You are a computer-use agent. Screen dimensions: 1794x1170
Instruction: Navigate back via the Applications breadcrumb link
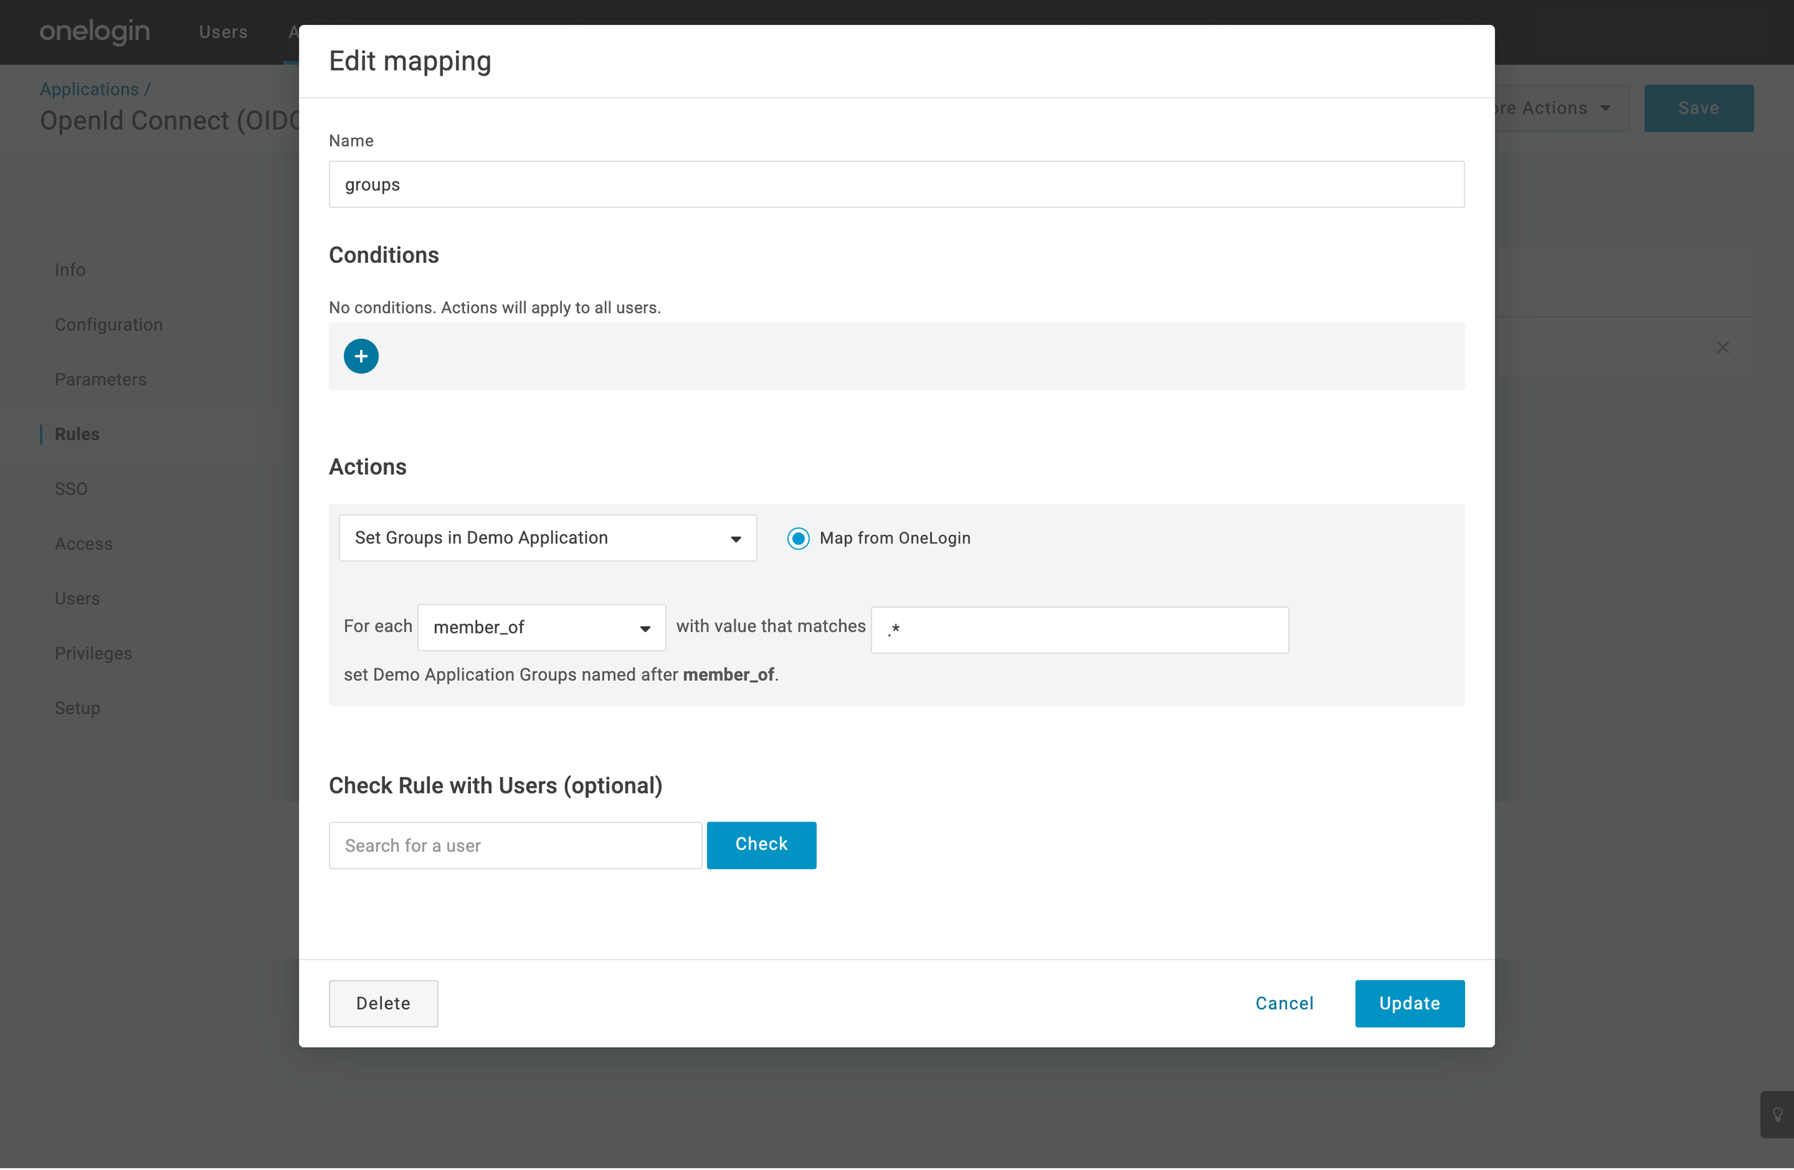coord(88,88)
